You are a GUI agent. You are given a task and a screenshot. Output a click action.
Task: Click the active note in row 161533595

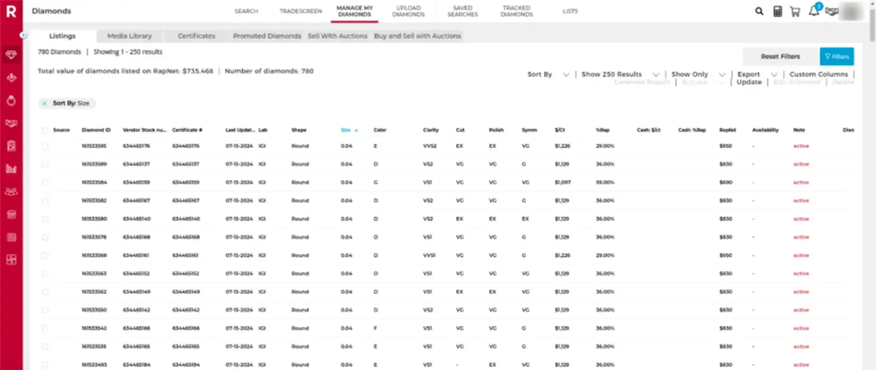tap(801, 146)
